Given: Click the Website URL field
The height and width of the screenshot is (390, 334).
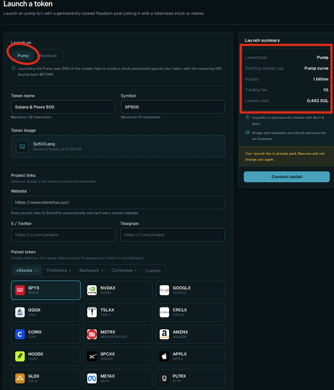Looking at the screenshot, I should click(x=118, y=202).
